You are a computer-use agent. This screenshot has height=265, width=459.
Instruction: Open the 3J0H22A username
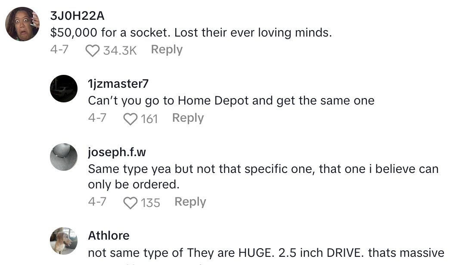pyautogui.click(x=78, y=16)
